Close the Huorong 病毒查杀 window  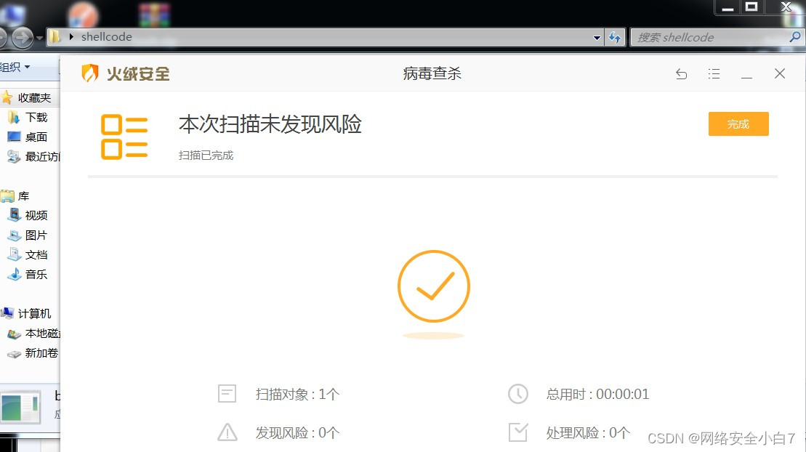coord(780,73)
